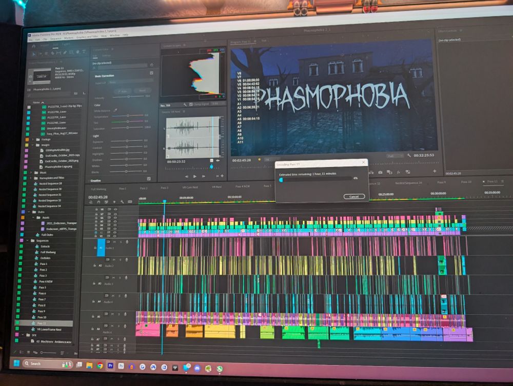Select the Pen tool in toolbar
The image size is (513, 386).
pos(65,52)
